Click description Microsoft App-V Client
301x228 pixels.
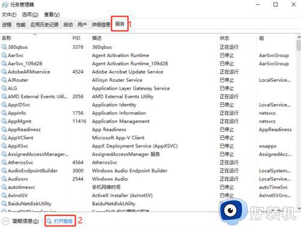click(x=118, y=138)
